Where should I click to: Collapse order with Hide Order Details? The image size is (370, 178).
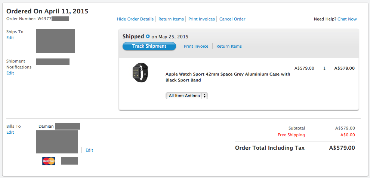coord(135,19)
